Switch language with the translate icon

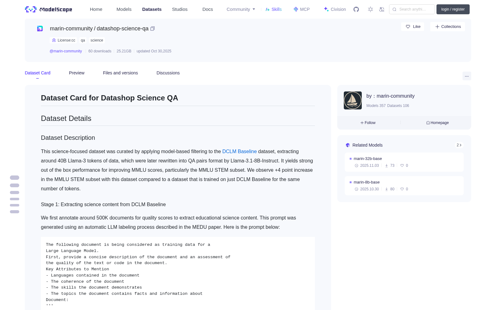pos(382,9)
